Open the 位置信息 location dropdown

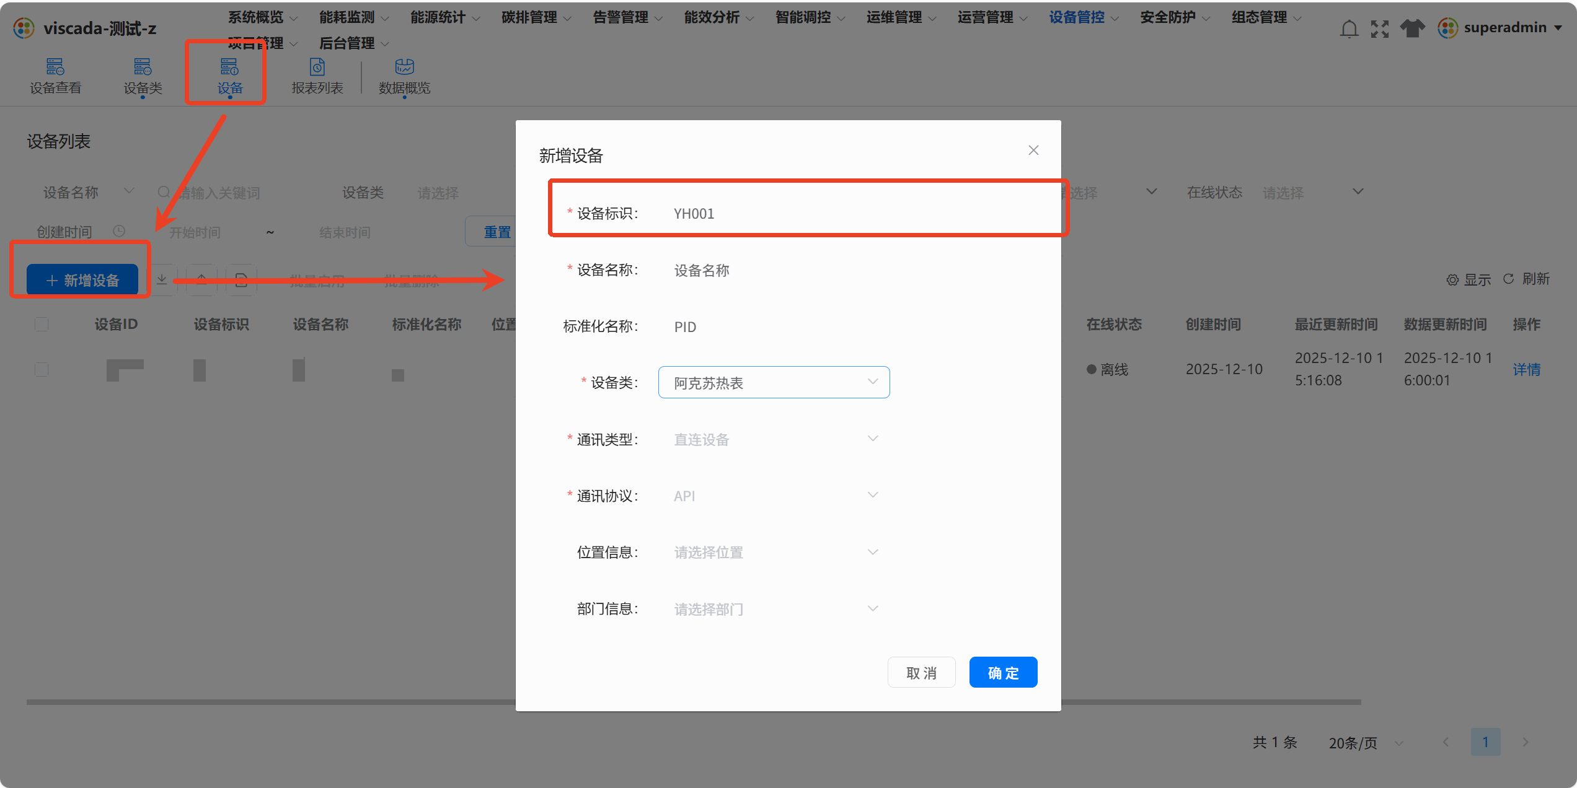[774, 552]
